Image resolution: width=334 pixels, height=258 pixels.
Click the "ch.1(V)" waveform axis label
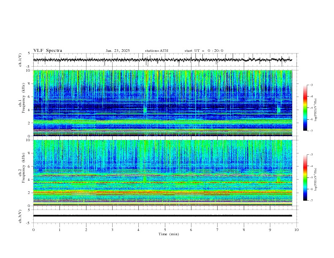click(20, 60)
